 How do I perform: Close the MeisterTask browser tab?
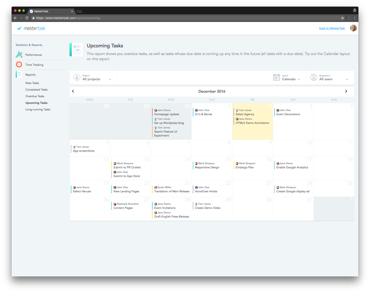[x=72, y=11]
